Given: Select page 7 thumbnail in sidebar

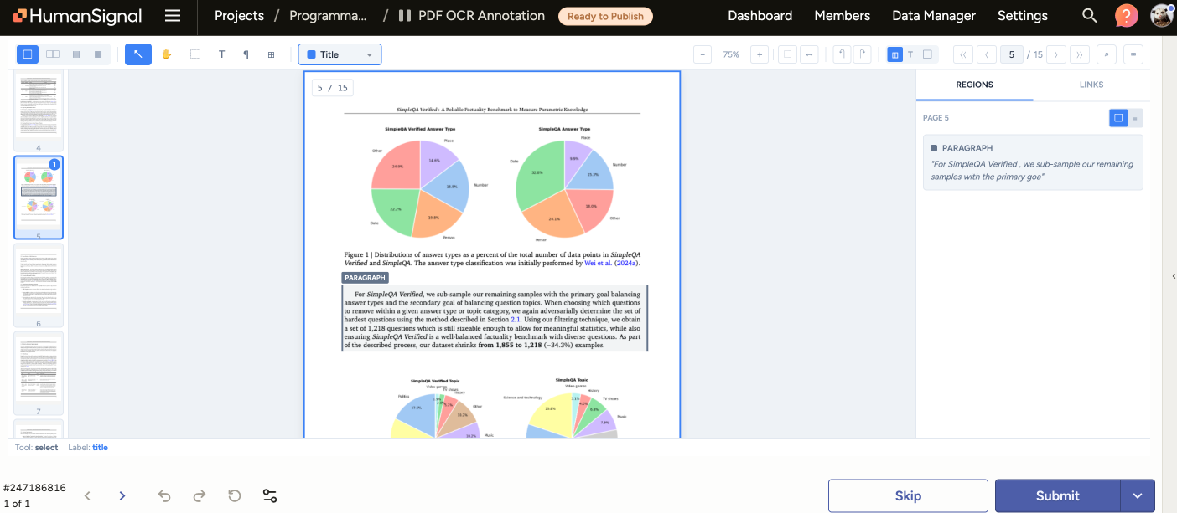Looking at the screenshot, I should pos(38,374).
